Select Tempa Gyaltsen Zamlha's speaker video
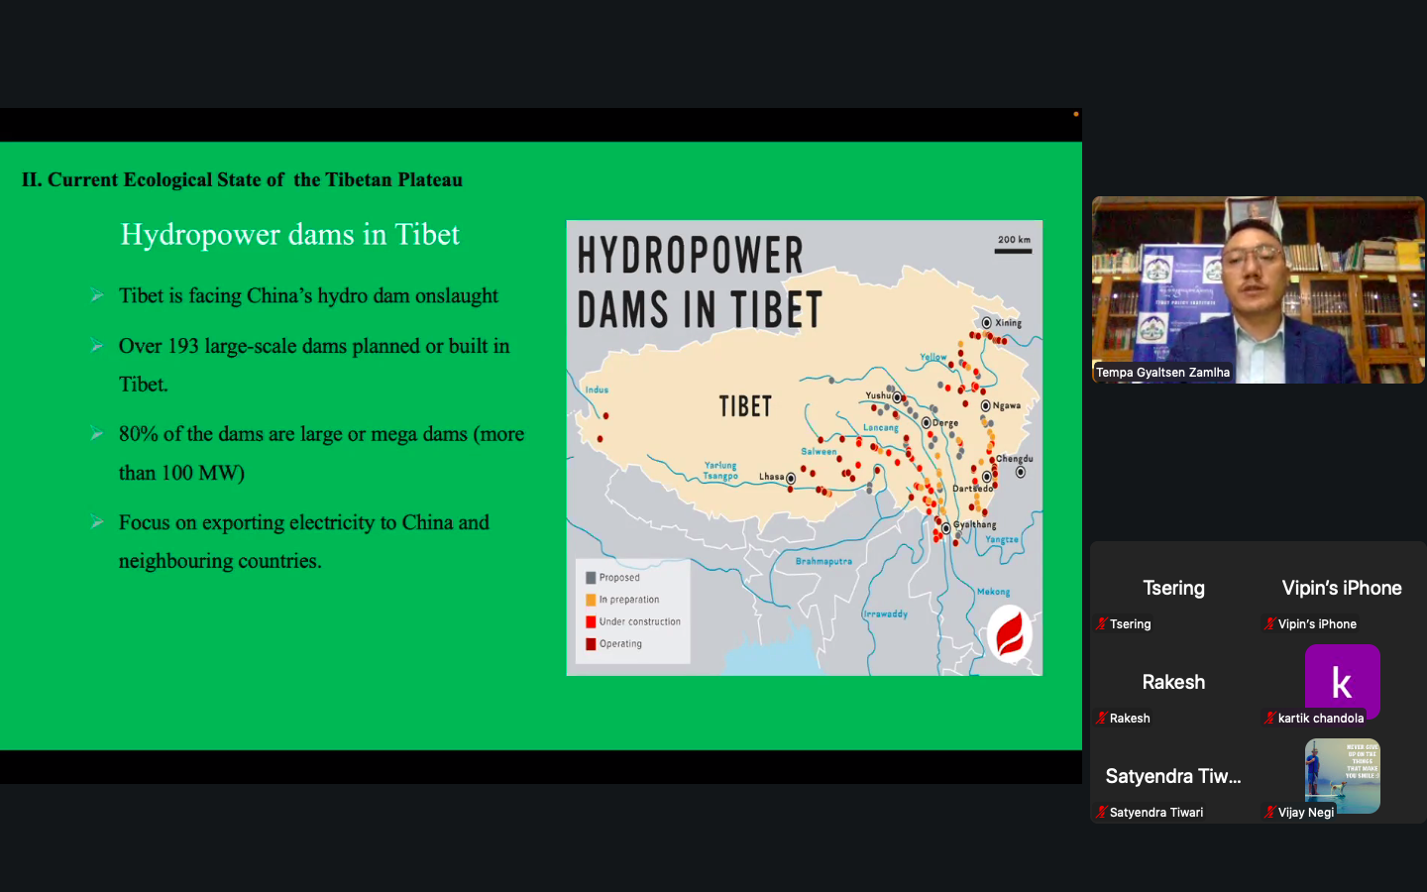 point(1258,289)
